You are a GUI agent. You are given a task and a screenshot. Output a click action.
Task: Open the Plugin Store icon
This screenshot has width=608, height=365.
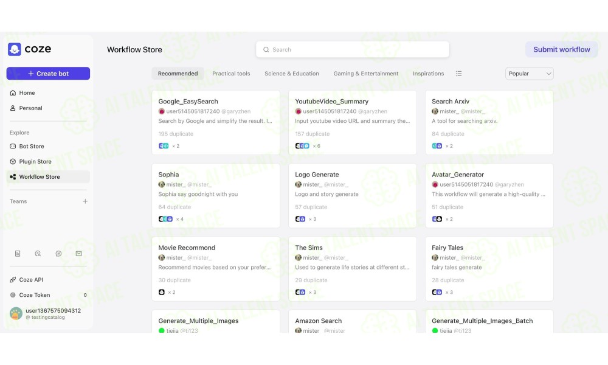13,161
